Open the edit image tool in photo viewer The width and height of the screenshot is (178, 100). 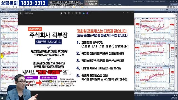61,13
